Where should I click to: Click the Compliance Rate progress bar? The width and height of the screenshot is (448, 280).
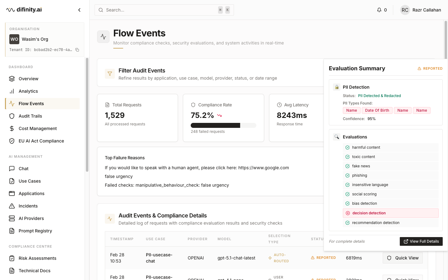pos(223,125)
